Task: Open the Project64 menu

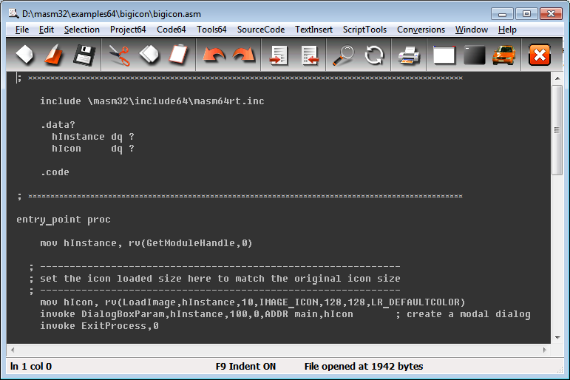Action: tap(128, 30)
